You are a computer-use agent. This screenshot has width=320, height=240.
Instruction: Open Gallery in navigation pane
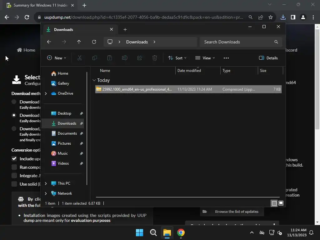click(63, 83)
